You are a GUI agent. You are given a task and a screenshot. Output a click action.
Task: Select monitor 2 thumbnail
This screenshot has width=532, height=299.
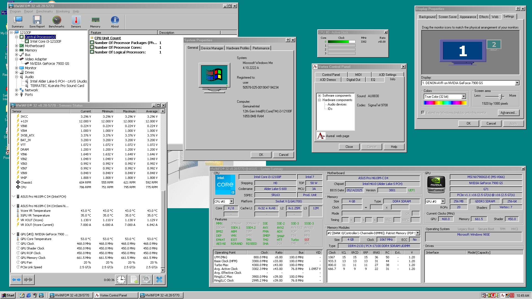[494, 45]
